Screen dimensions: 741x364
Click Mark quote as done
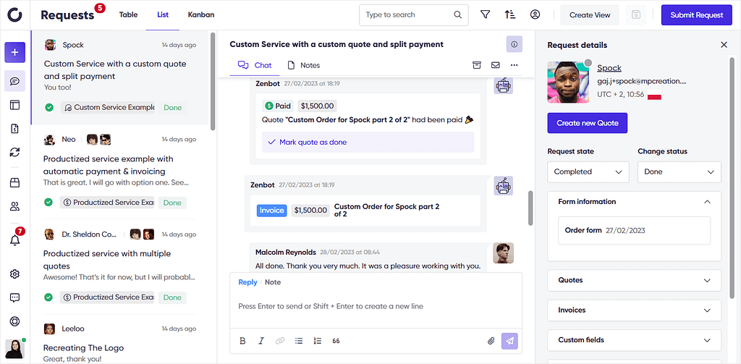click(x=368, y=142)
